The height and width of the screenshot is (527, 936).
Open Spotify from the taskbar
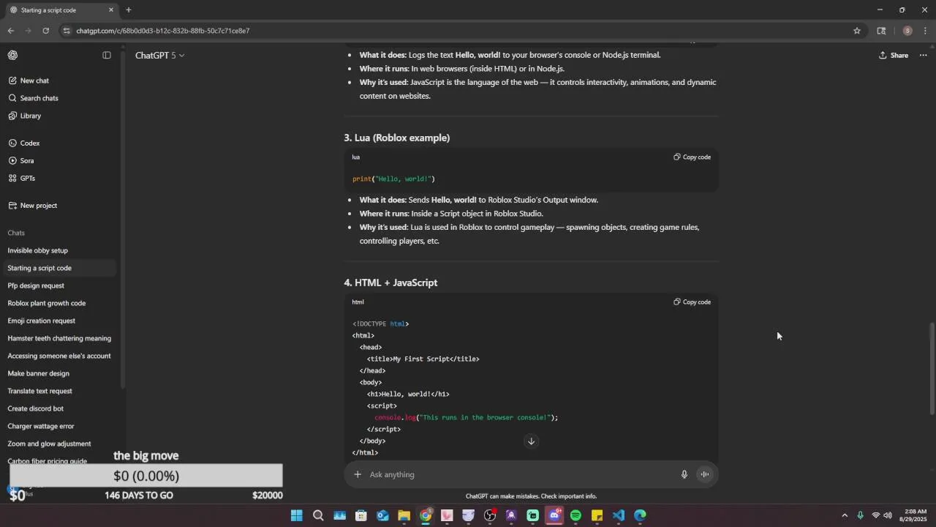point(575,516)
